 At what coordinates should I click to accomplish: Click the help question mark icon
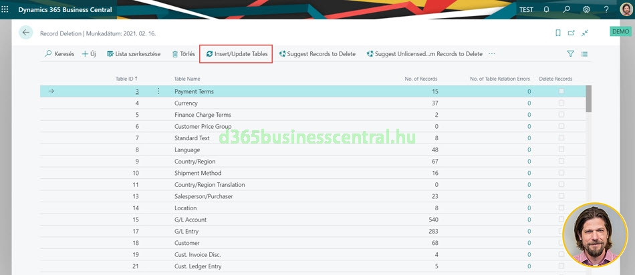click(606, 9)
